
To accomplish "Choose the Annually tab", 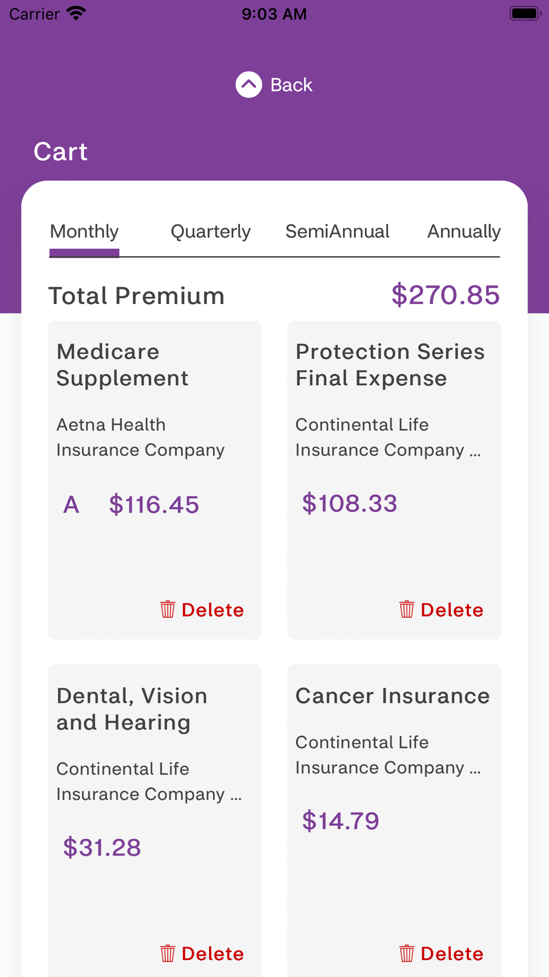I will 463,231.
